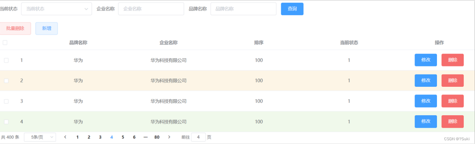Click 修改 in row 1
The image size is (475, 144).
426,60
